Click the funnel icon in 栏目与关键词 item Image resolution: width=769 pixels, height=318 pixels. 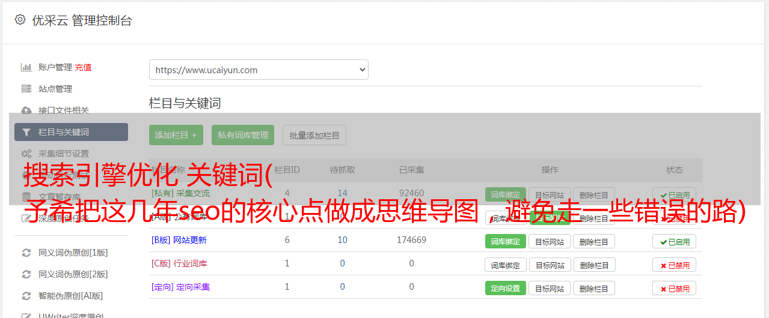pos(26,132)
